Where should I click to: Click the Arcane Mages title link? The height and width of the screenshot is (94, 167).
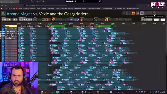click(19, 14)
